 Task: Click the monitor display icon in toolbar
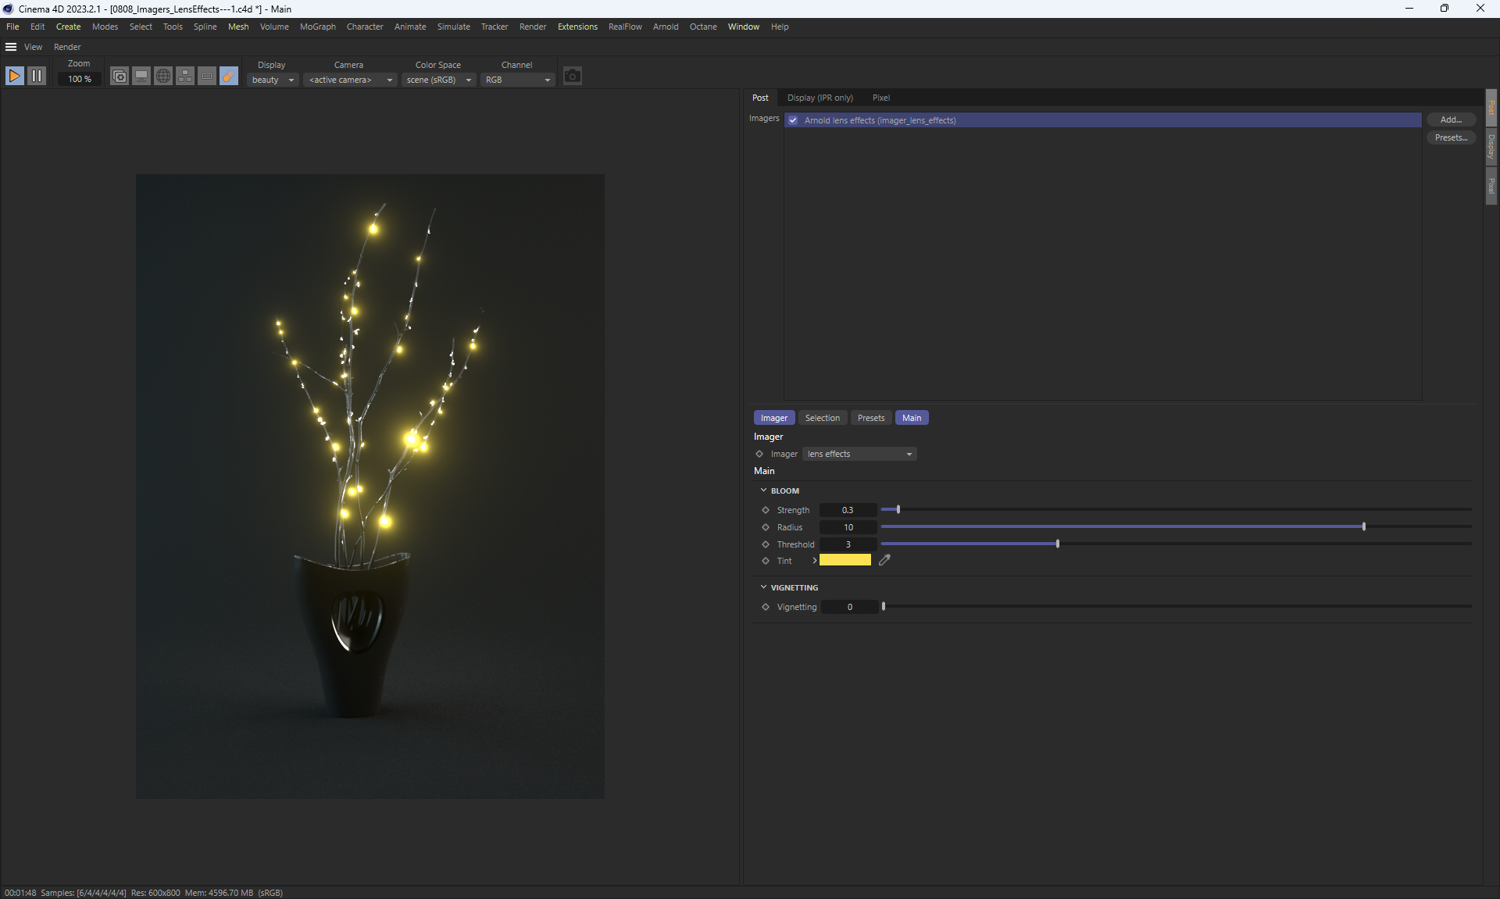coord(141,76)
